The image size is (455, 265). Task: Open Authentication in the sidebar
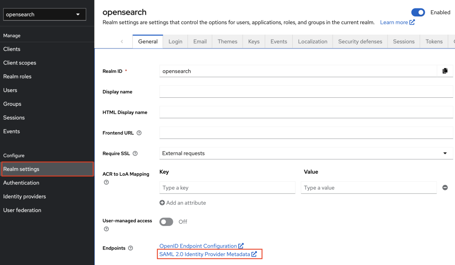pos(47,183)
